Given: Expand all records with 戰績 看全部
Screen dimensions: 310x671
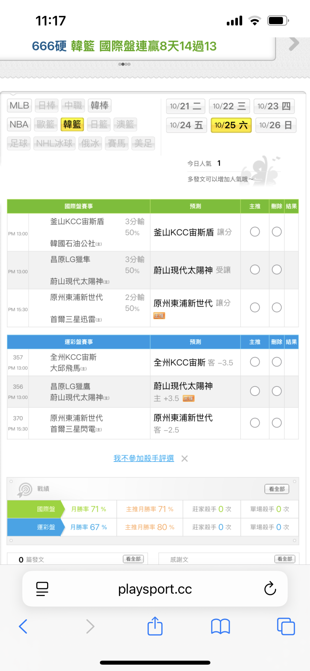Looking at the screenshot, I should [x=277, y=489].
